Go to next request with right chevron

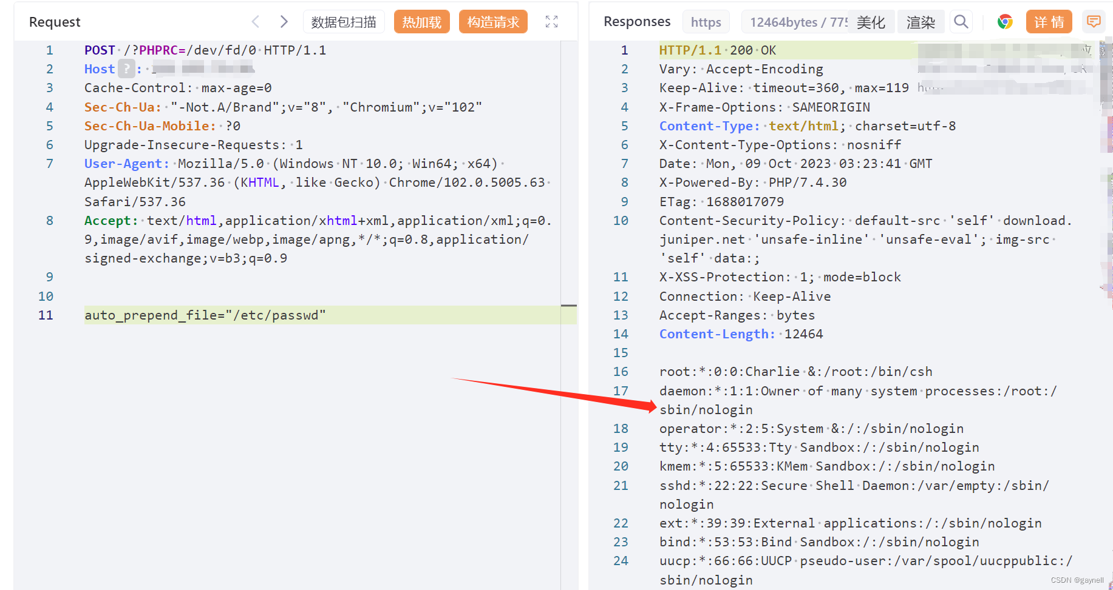(284, 22)
